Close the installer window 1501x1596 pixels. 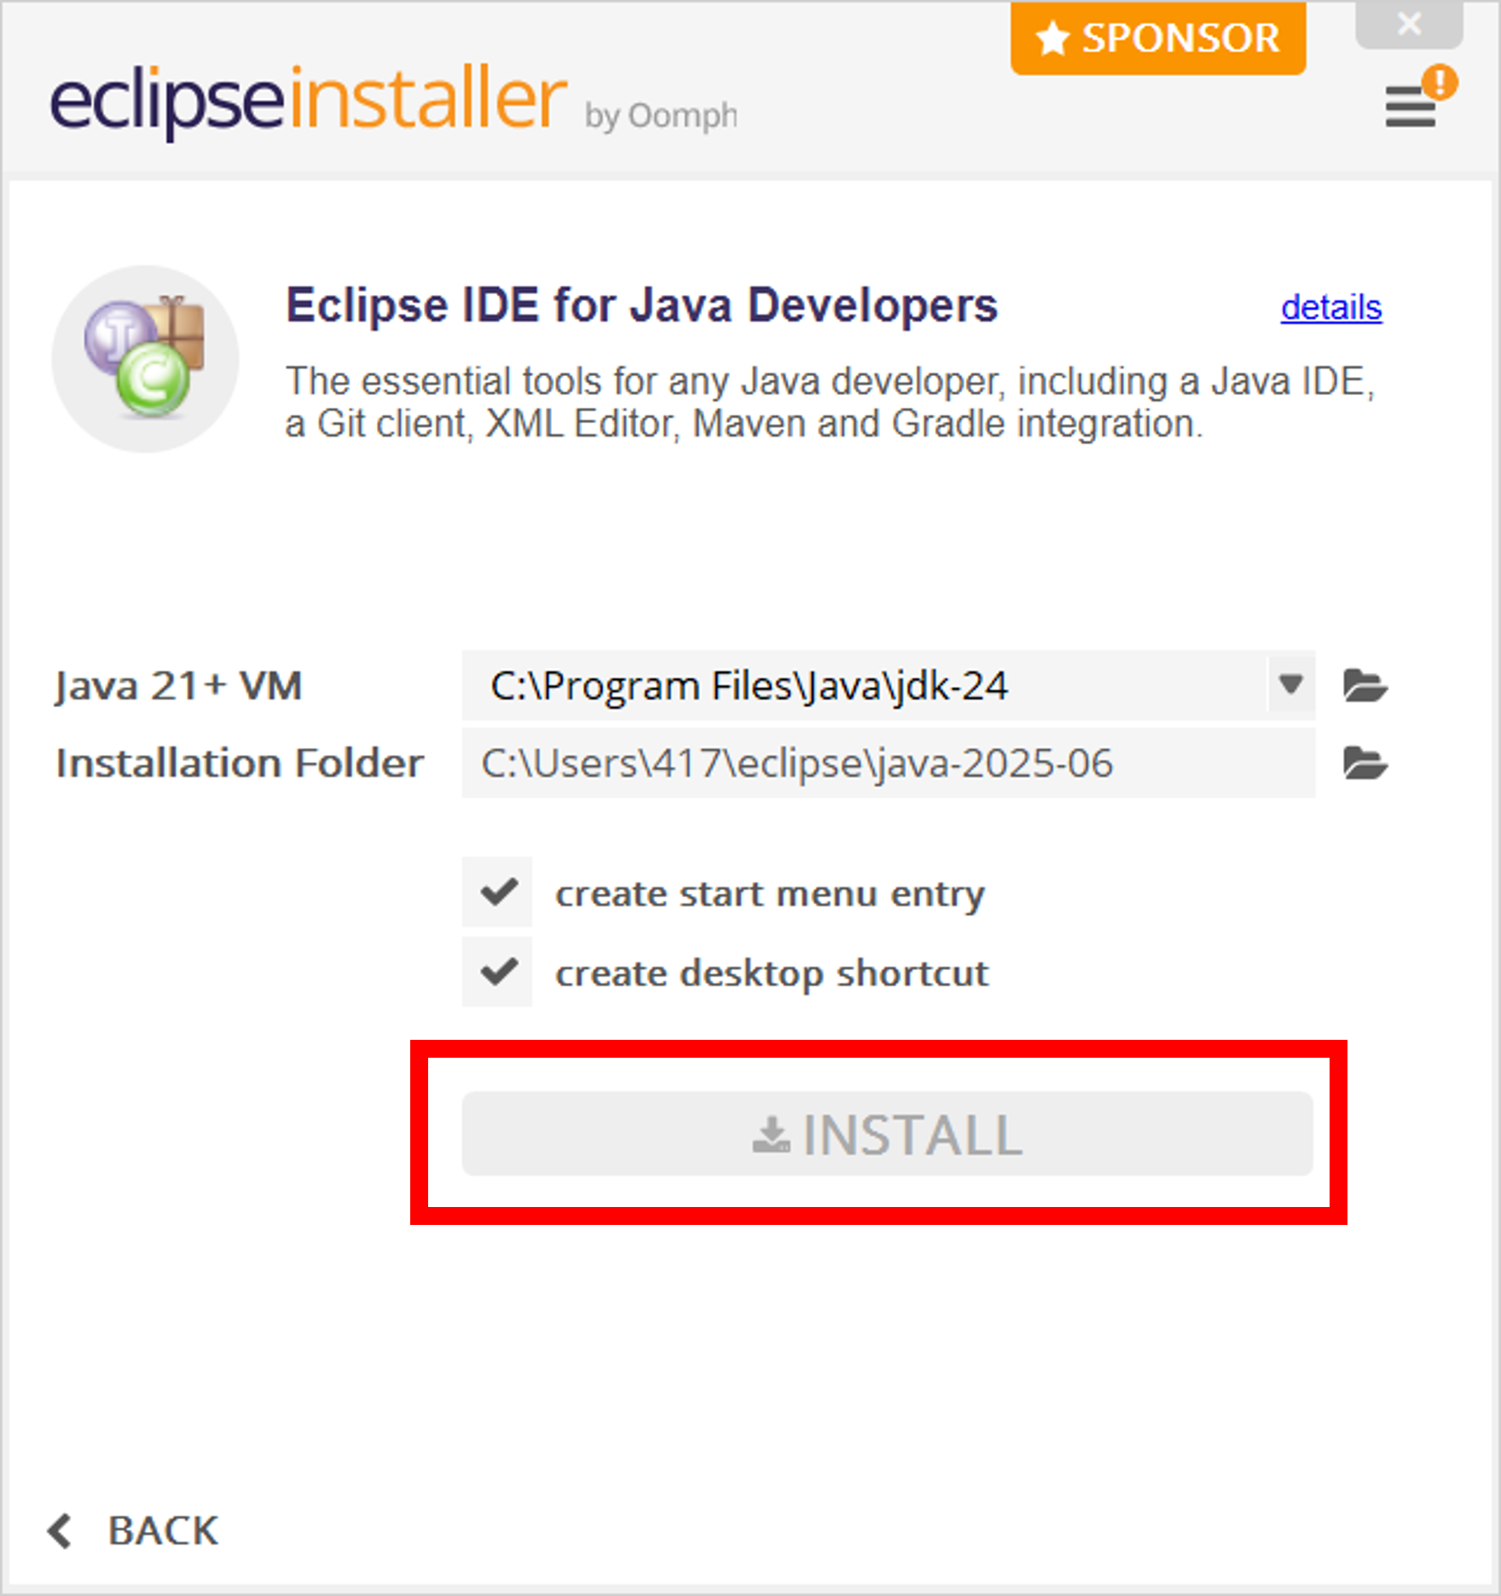point(1409,24)
